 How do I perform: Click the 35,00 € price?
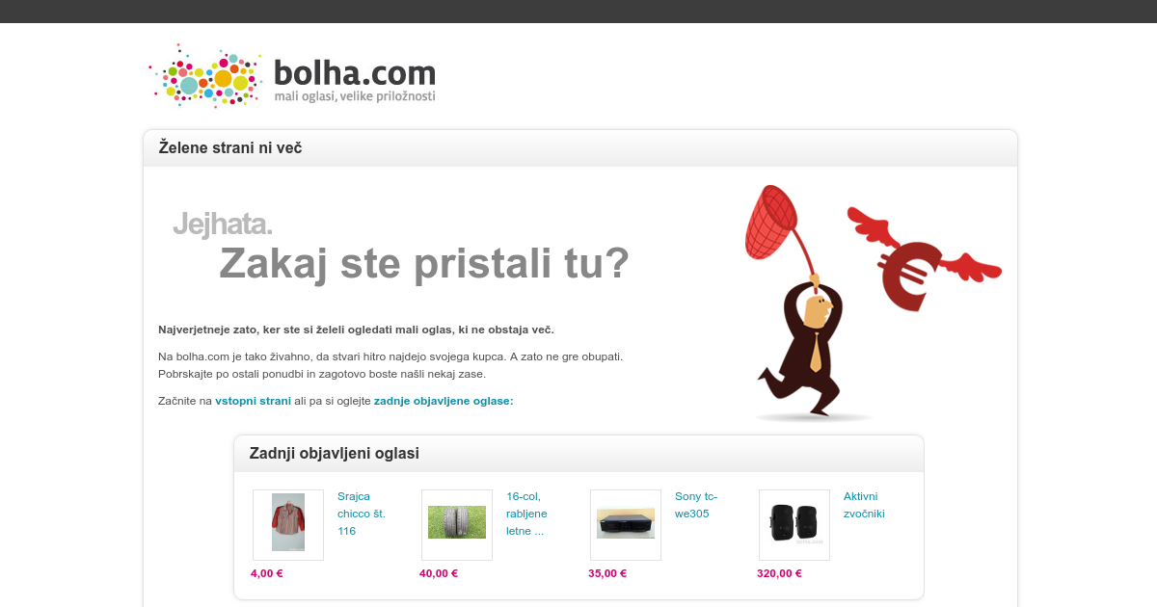tap(607, 573)
